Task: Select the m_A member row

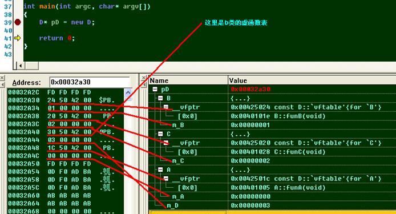Action: click(x=272, y=196)
